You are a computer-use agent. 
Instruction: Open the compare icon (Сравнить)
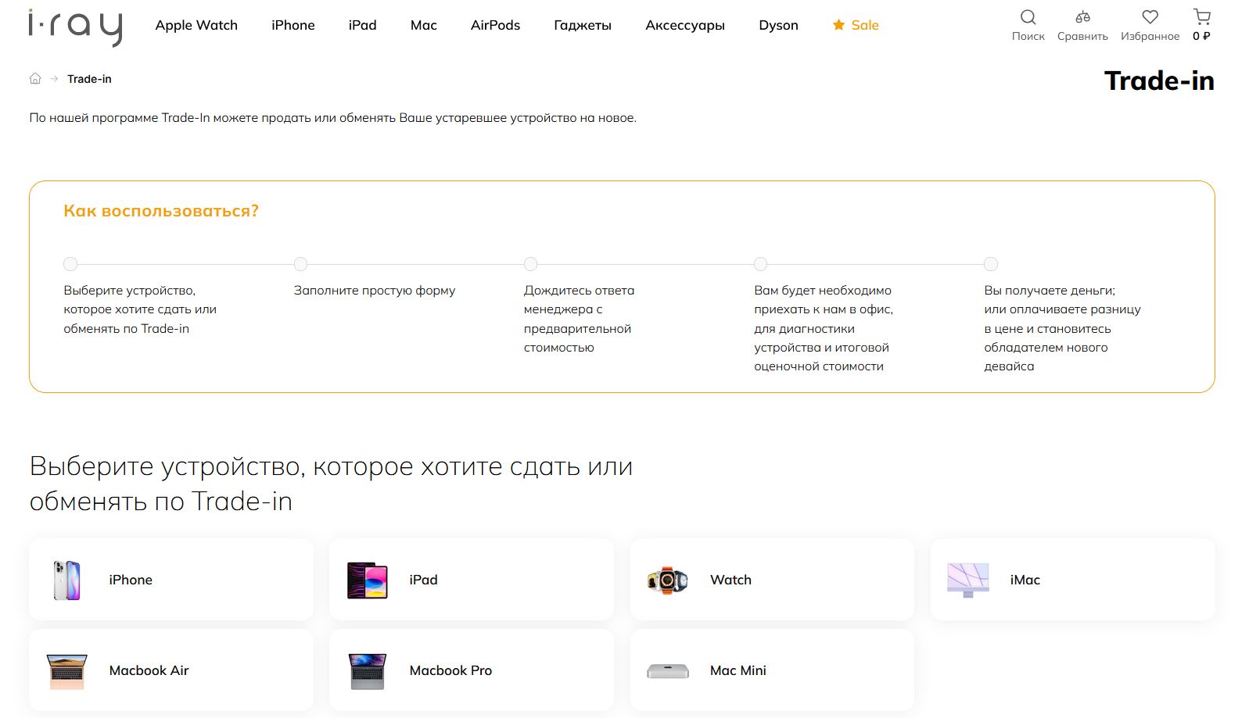(x=1082, y=17)
